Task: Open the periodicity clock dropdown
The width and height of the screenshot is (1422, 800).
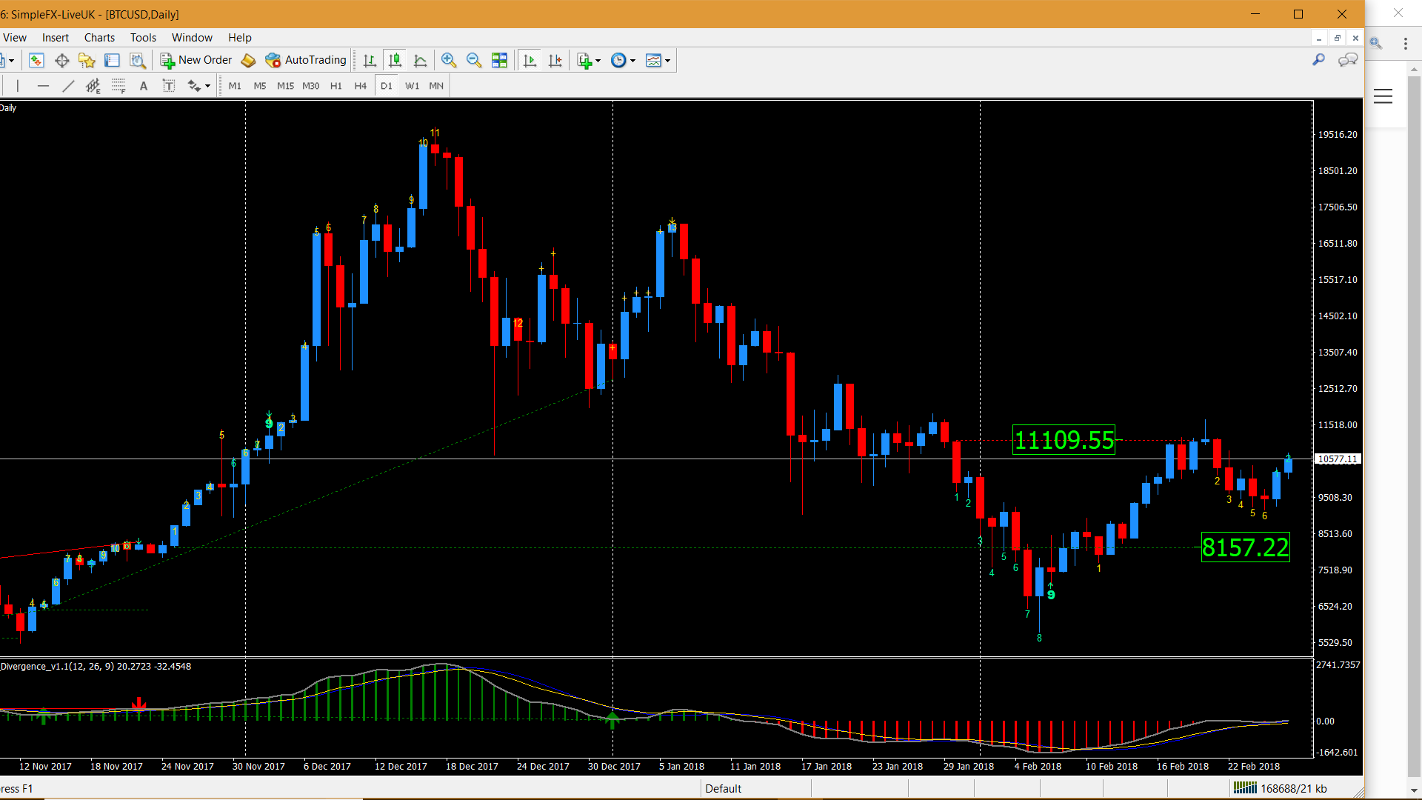Action: pyautogui.click(x=632, y=61)
